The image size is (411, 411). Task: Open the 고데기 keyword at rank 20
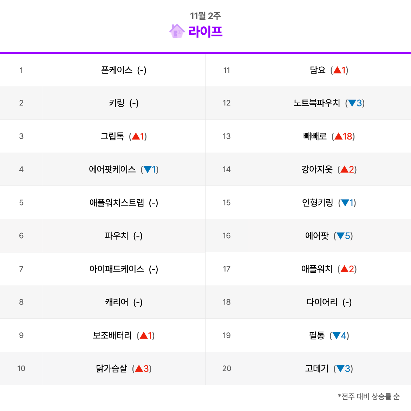coord(317,368)
